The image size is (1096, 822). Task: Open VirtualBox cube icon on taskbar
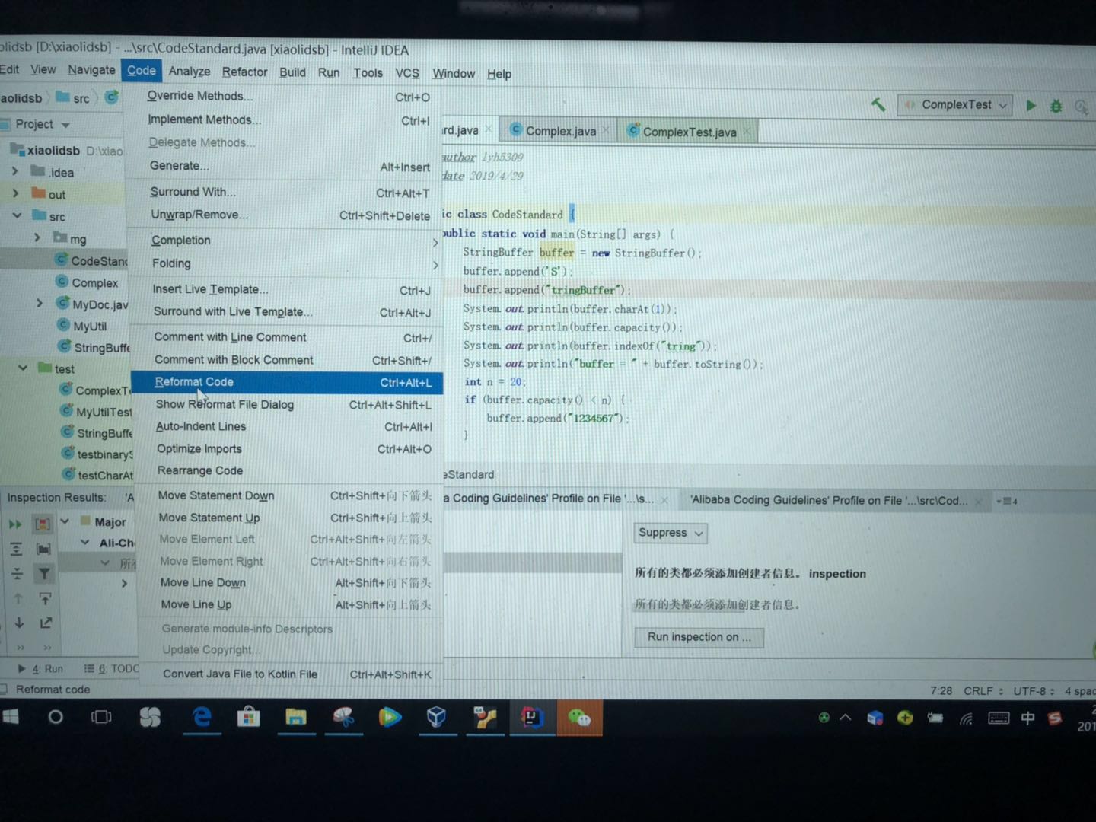(x=436, y=717)
